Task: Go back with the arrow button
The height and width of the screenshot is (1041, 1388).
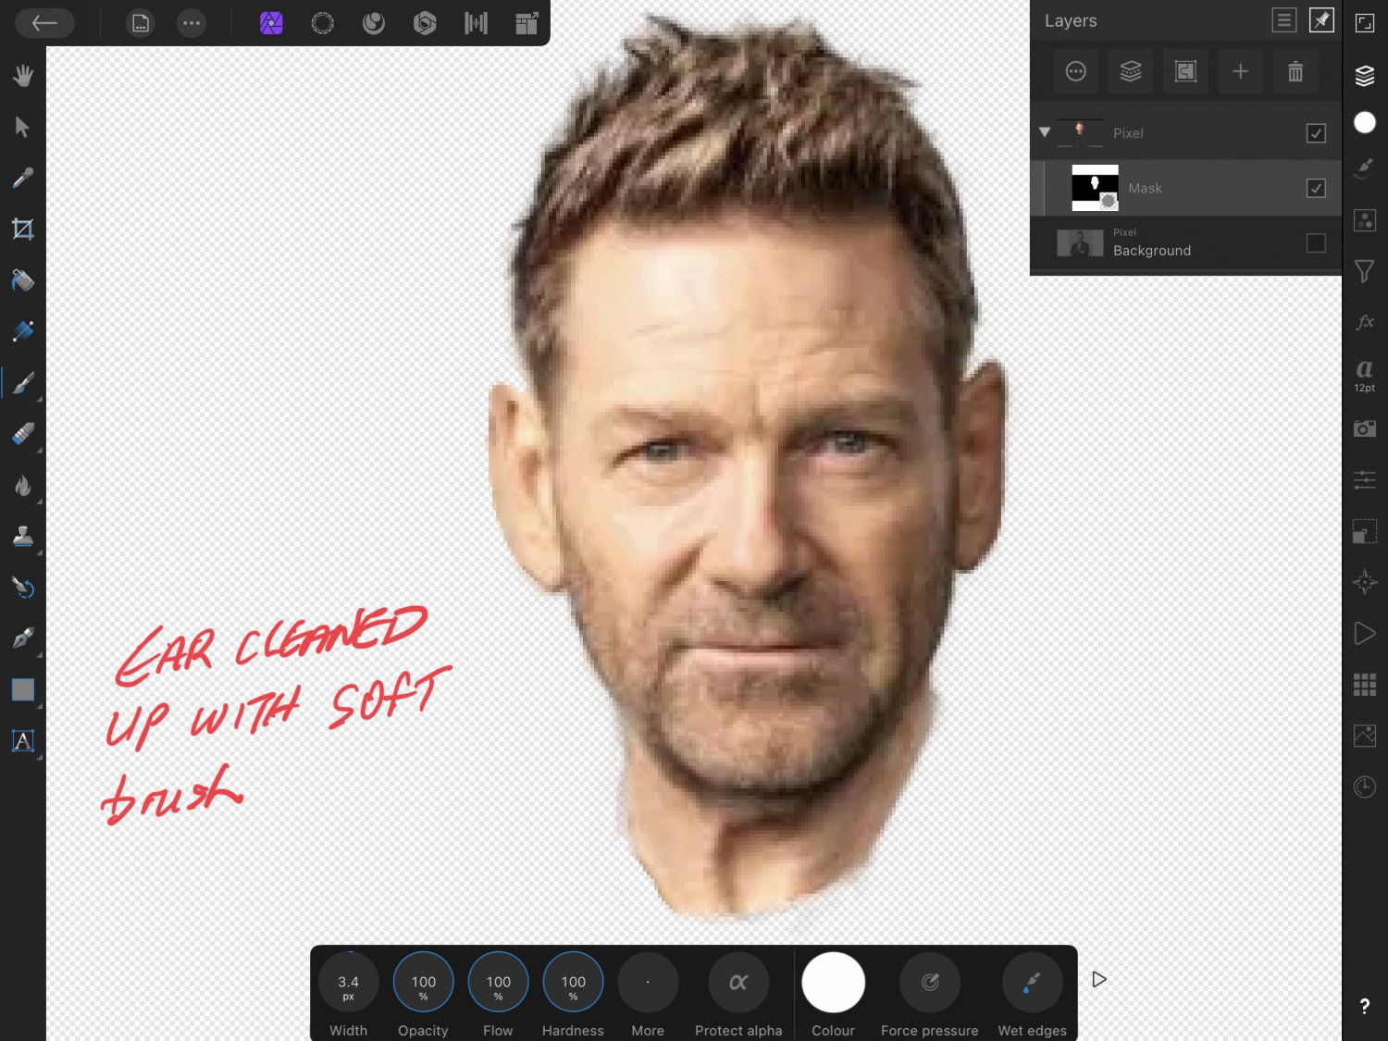Action: coord(44,23)
